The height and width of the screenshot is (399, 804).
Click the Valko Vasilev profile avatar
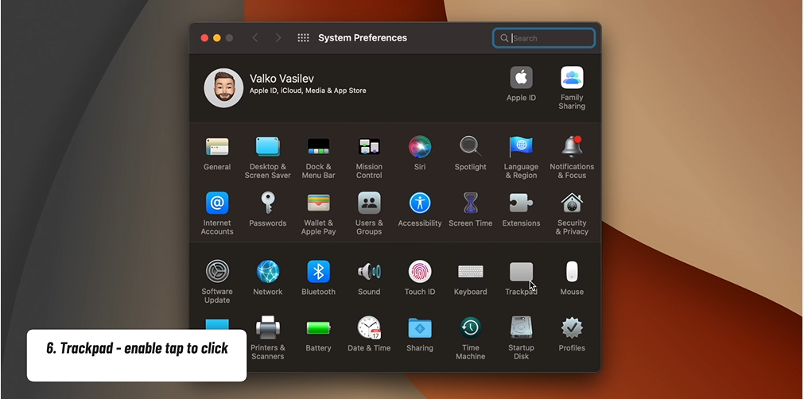pos(223,87)
